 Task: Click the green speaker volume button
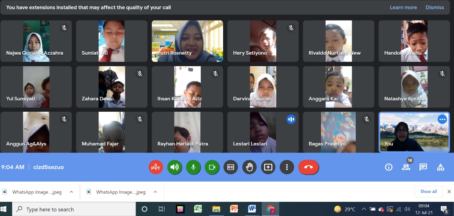coord(175,167)
